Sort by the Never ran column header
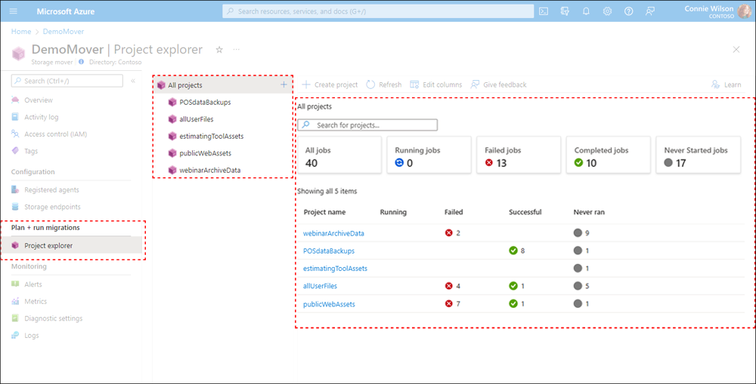 589,212
